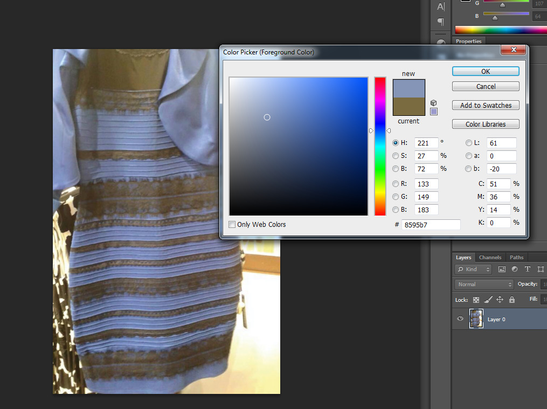Switch to the Channels tab

click(x=490, y=258)
